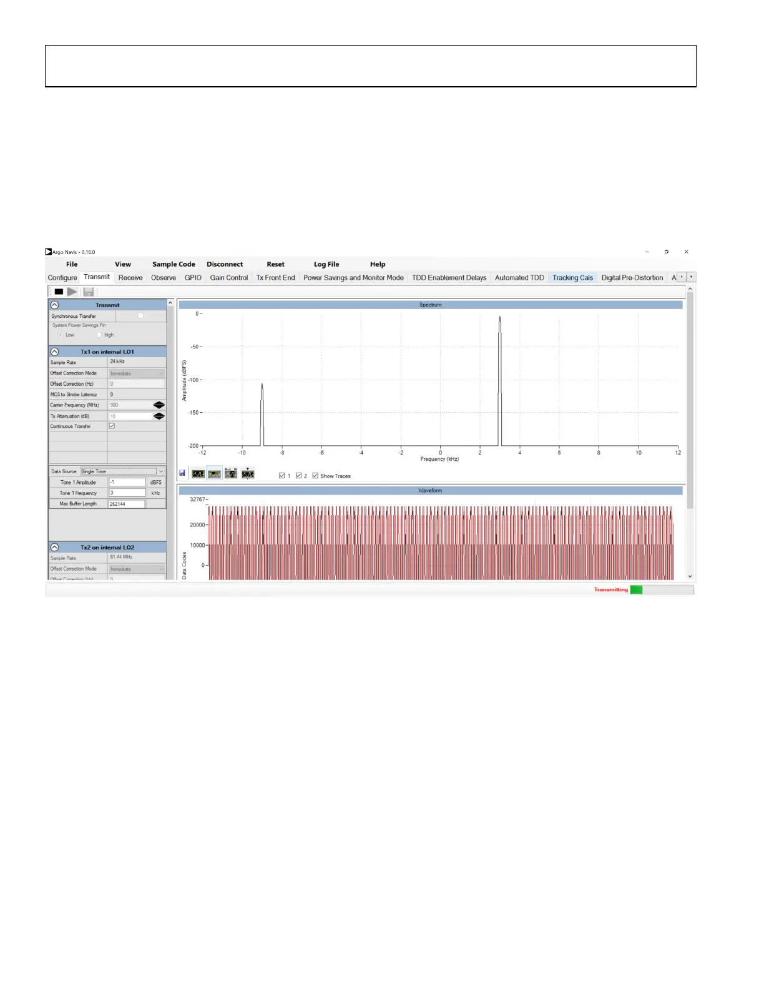This screenshot has height=989, width=764.
Task: Click the black Stop transmit button
Action: [59, 292]
